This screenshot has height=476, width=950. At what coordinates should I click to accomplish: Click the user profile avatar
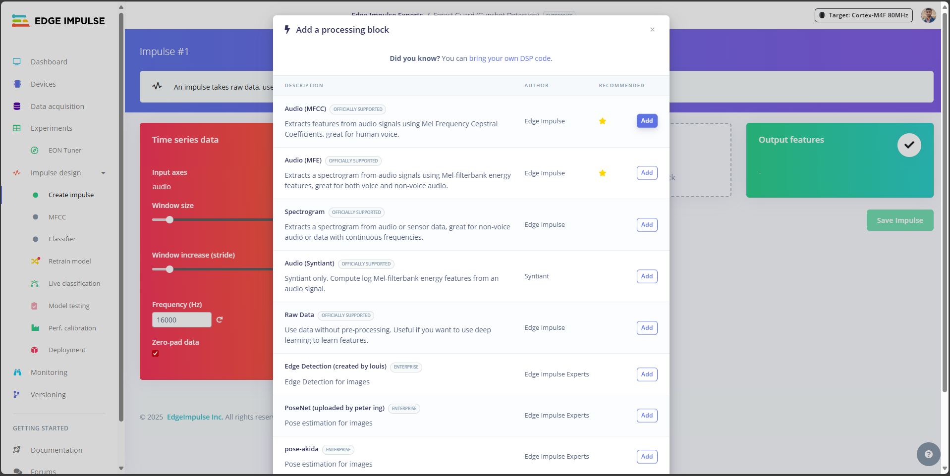tap(929, 15)
